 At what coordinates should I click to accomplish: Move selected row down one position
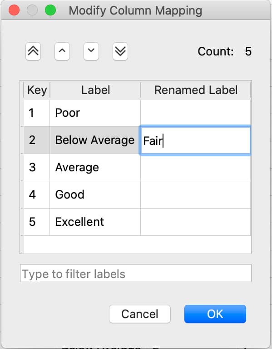click(91, 51)
